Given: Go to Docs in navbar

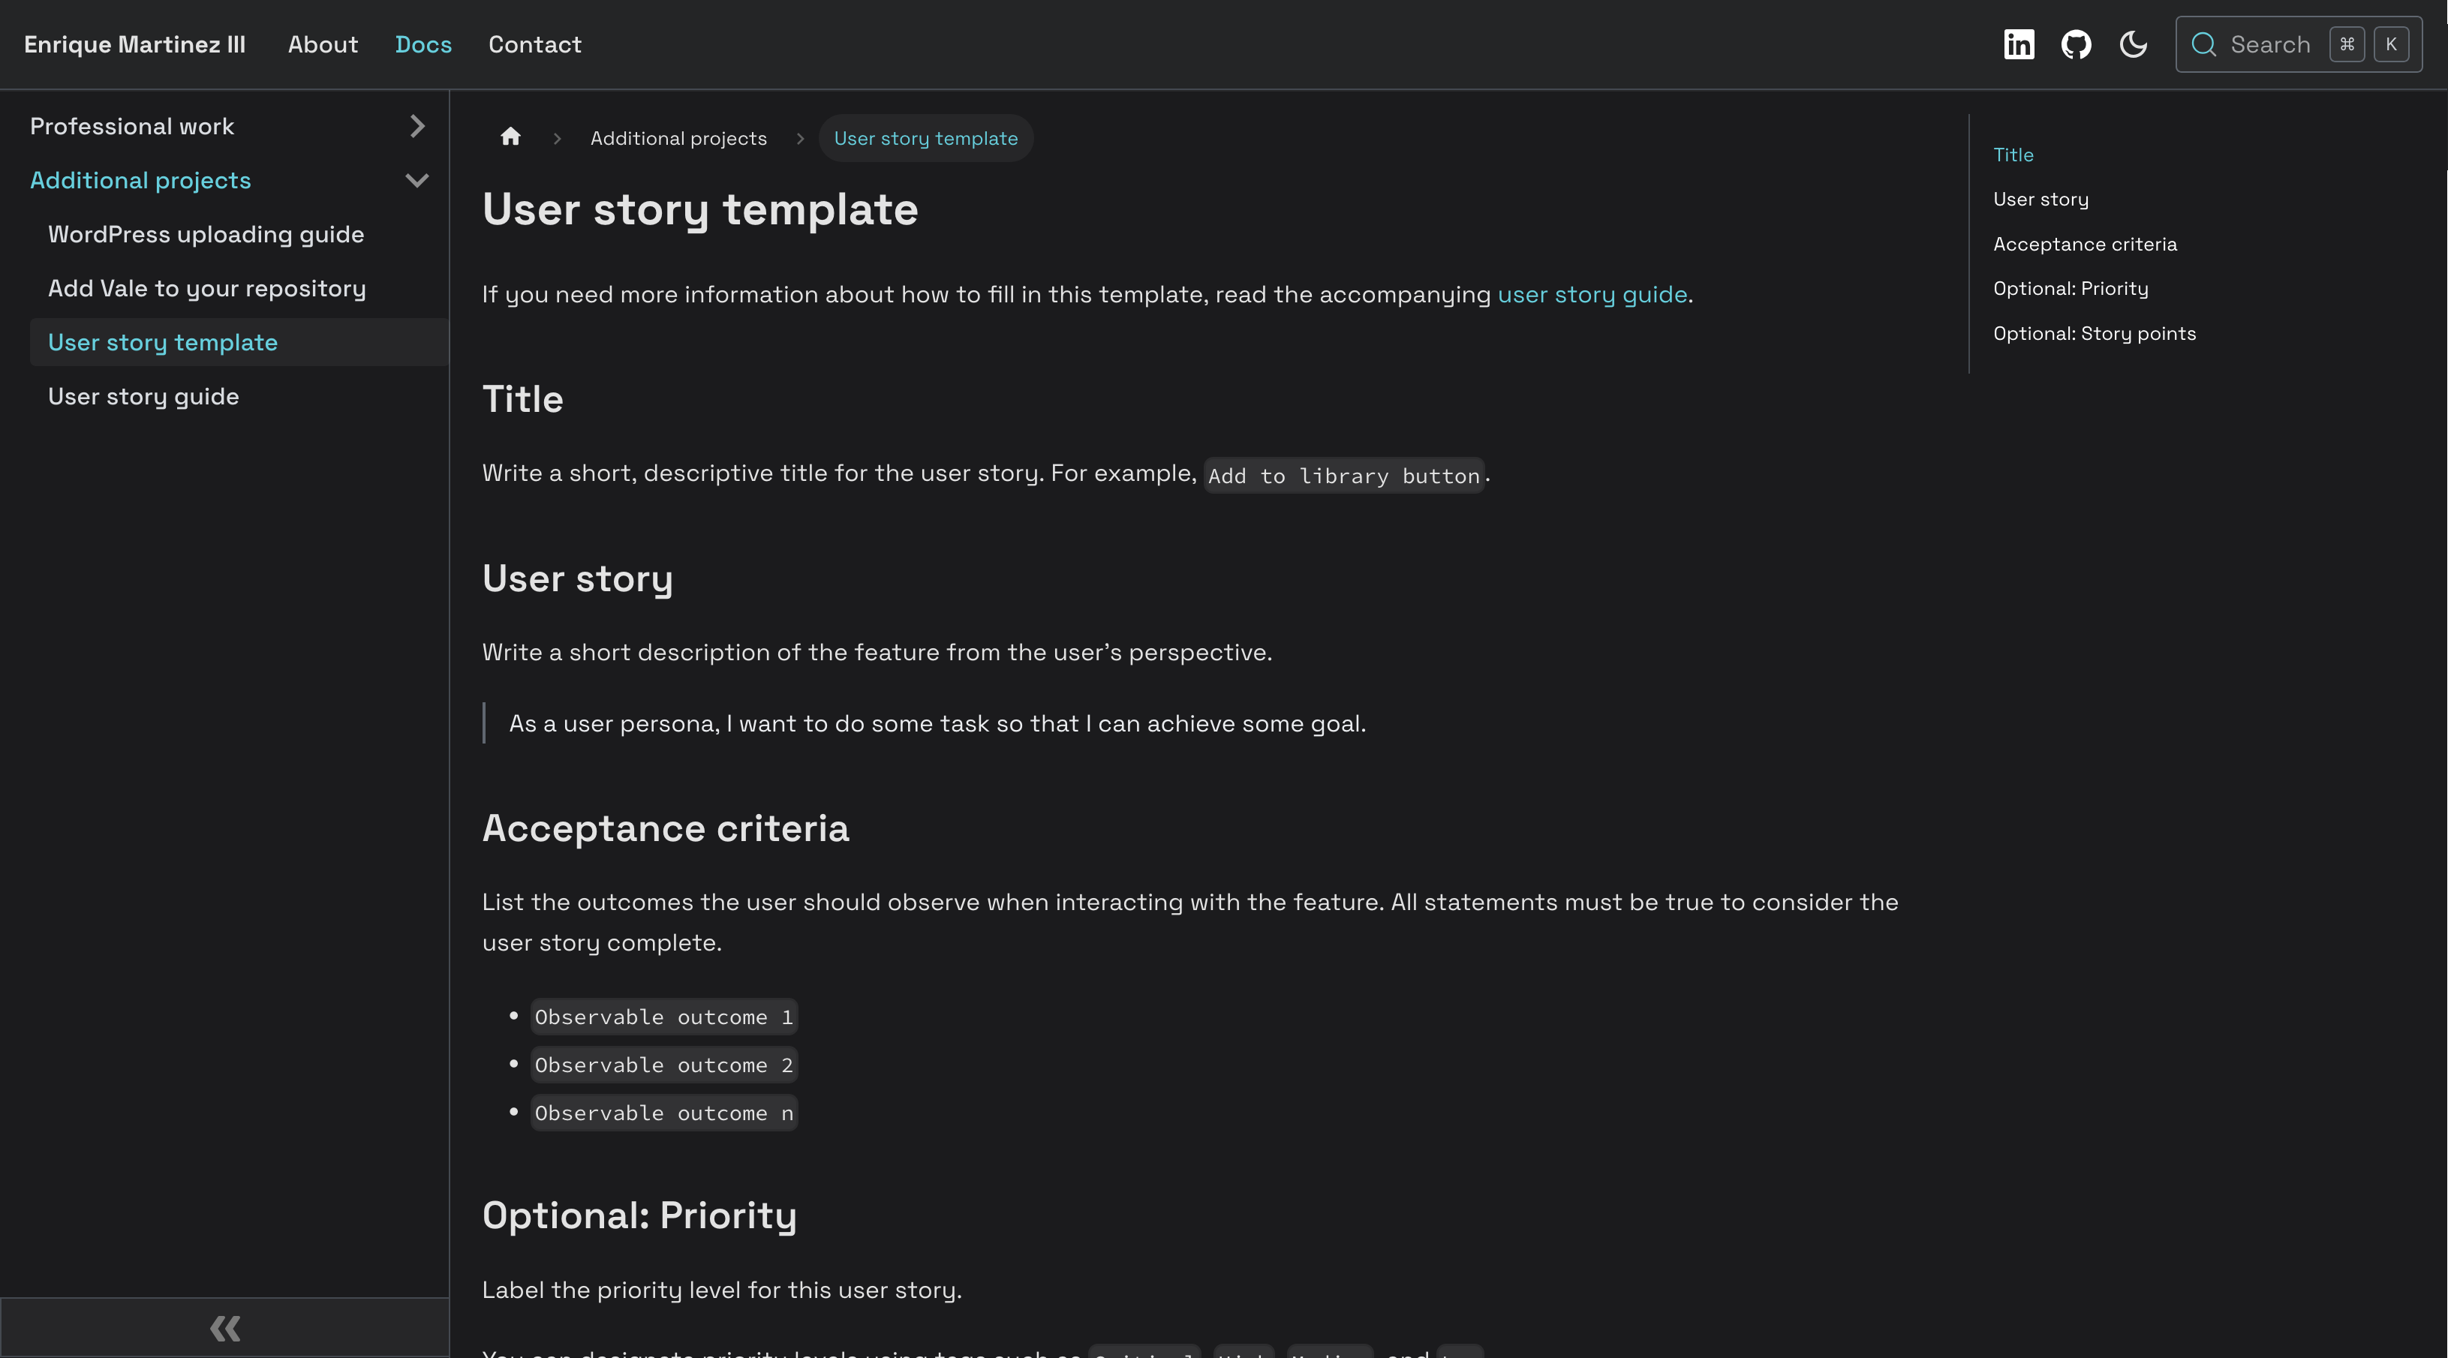Looking at the screenshot, I should (423, 45).
